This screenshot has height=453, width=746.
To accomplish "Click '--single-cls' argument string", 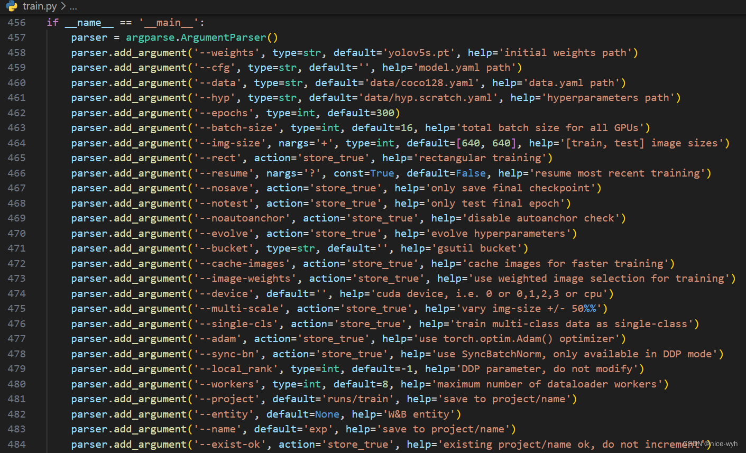I will (236, 323).
